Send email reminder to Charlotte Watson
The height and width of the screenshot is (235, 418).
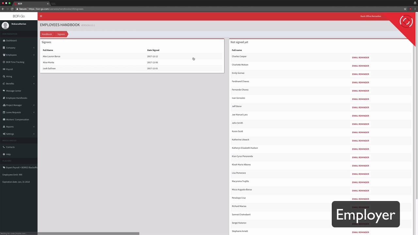(x=361, y=66)
